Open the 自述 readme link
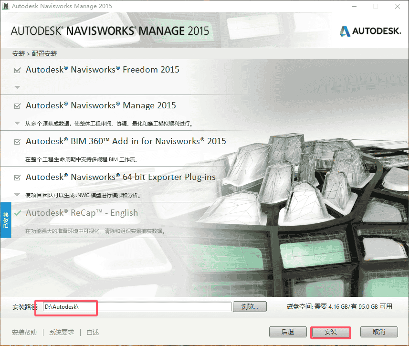The width and height of the screenshot is (409, 346). coord(93,332)
